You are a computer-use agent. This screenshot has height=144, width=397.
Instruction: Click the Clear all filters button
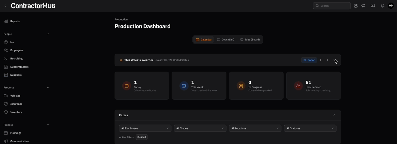(142, 137)
